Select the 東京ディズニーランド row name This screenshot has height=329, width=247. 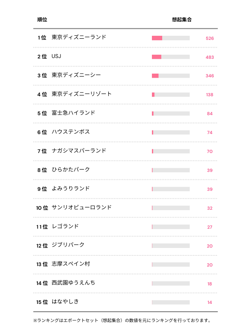[x=79, y=37]
